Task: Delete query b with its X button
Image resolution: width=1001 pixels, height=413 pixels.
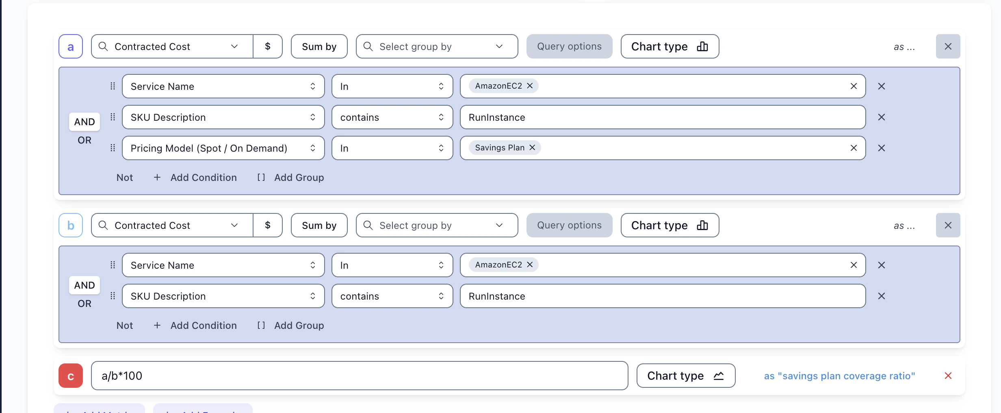Action: coord(948,225)
